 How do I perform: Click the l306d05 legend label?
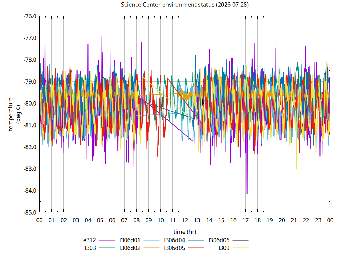coord(175,248)
